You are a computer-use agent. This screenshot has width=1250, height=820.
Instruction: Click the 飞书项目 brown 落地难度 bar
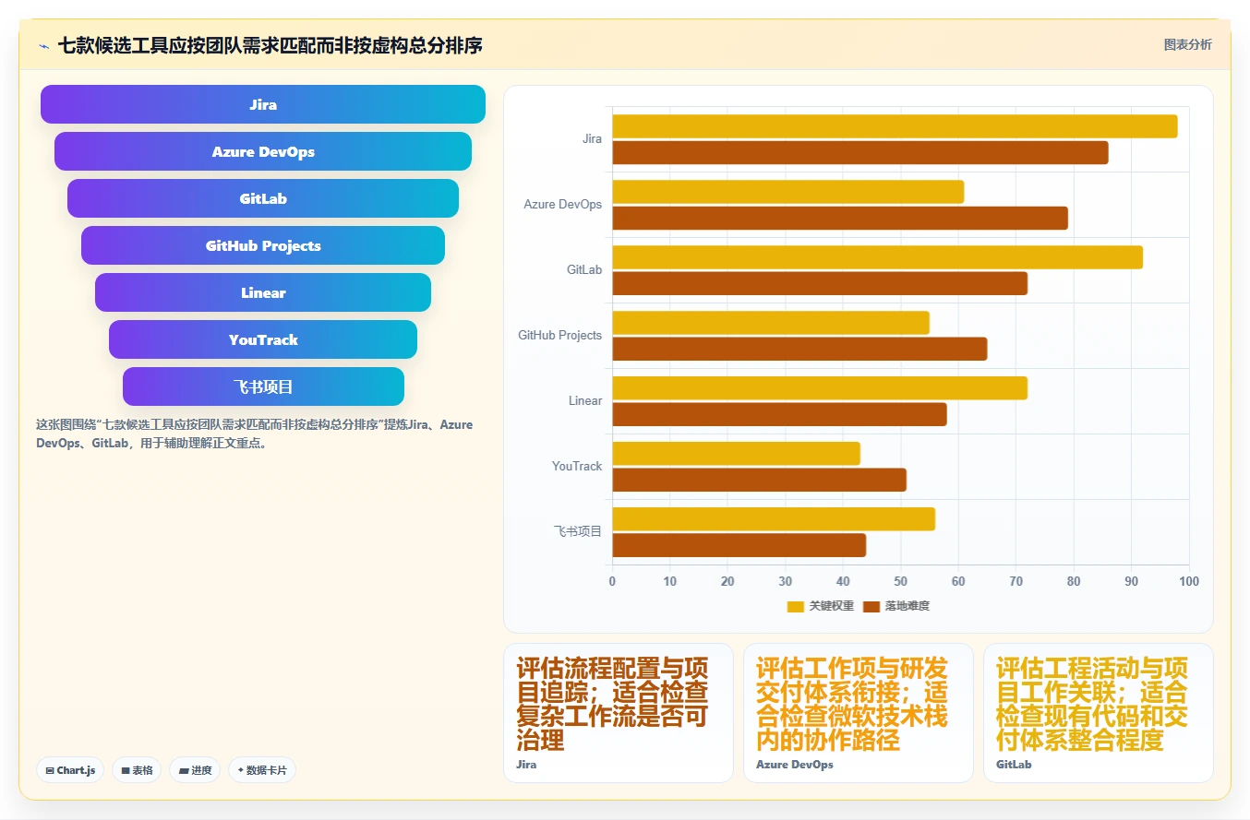[739, 546]
